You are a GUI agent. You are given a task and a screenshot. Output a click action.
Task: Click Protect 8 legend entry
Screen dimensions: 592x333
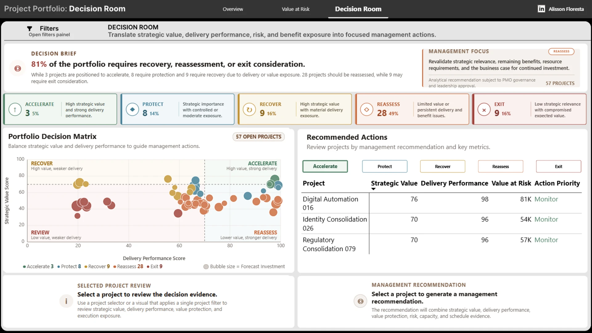click(69, 266)
